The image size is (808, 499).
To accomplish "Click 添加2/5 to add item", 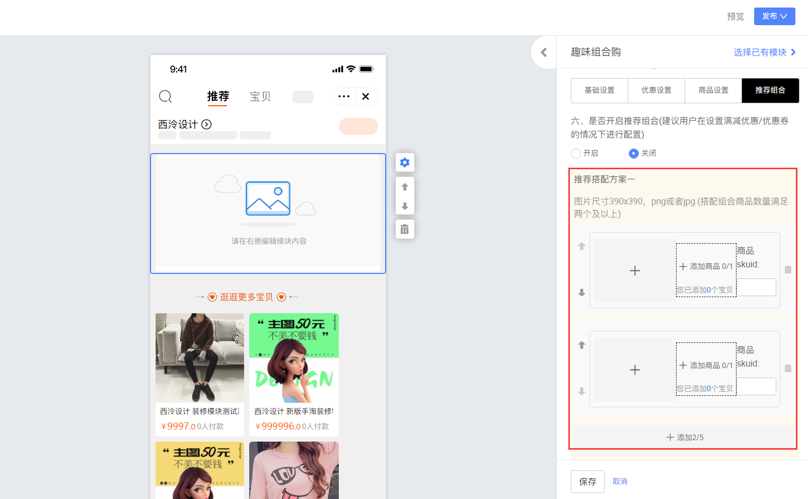I will (x=685, y=437).
